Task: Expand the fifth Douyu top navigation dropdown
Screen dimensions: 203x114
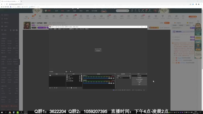Action: click(x=81, y=11)
